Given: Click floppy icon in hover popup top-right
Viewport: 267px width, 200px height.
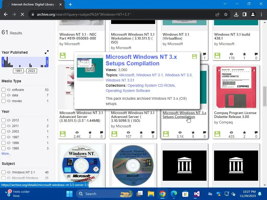Looking at the screenshot, I should click(x=195, y=57).
